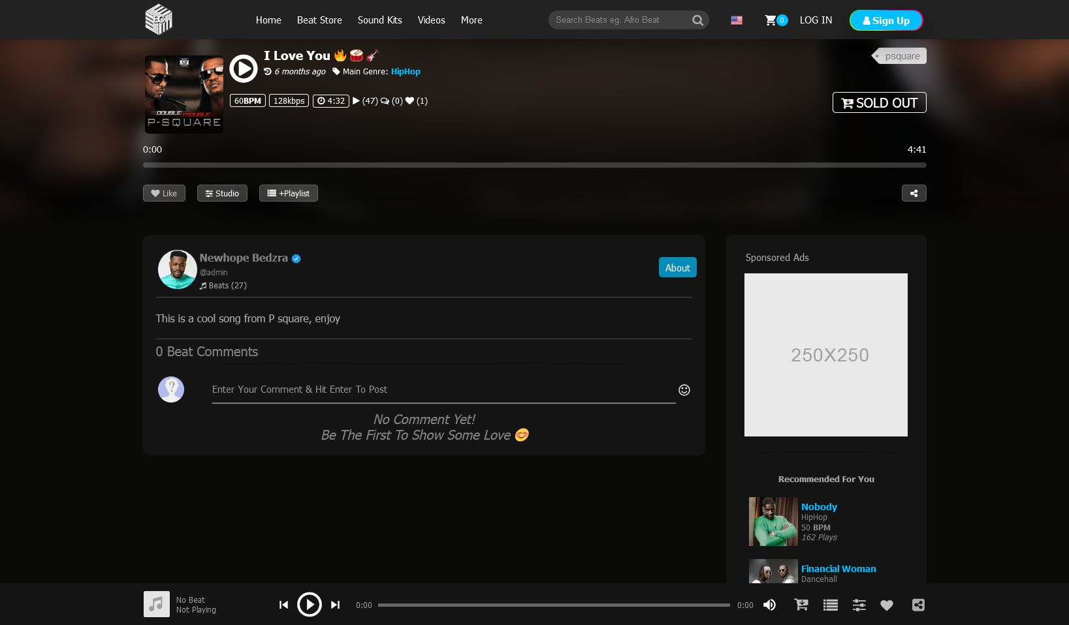Screen dimensions: 1069x625
Task: Open the US flag language selector
Action: [737, 20]
